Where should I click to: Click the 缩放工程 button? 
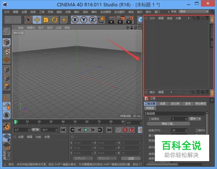(x=168, y=124)
